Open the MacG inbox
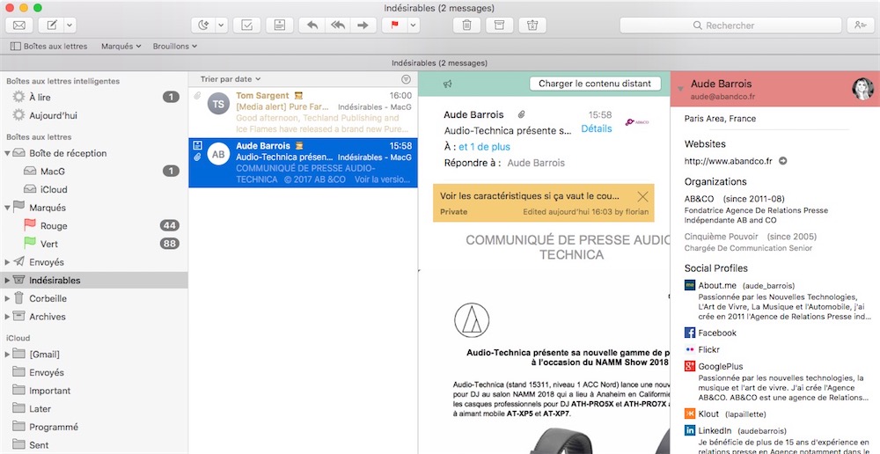The width and height of the screenshot is (880, 454). click(94, 172)
